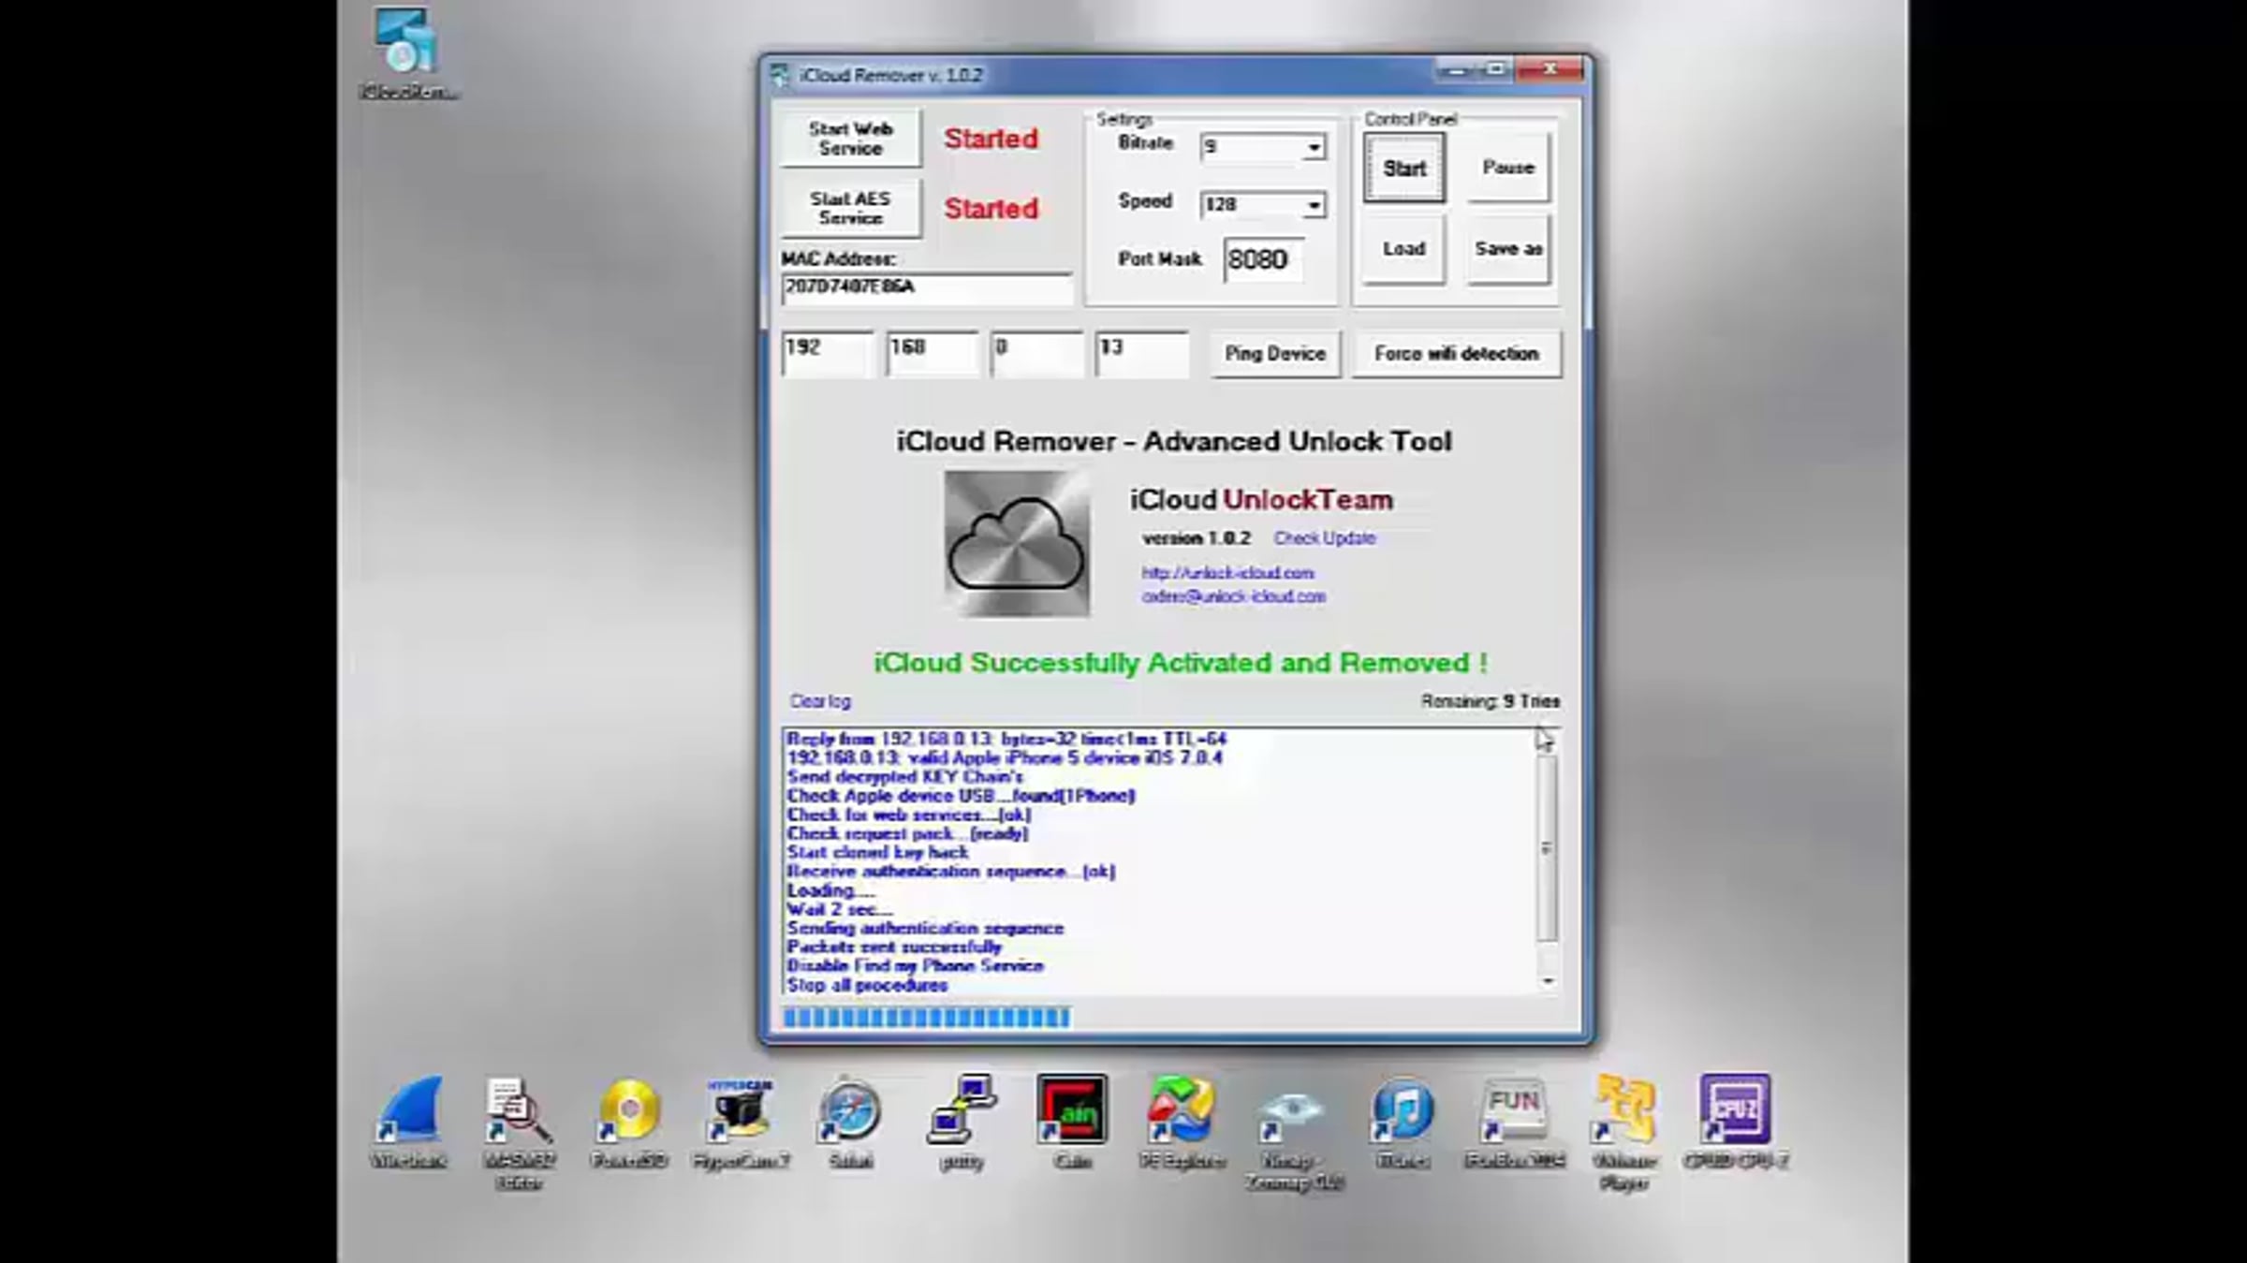Viewport: 2247px width, 1263px height.
Task: Click the Start AES Service button
Action: click(x=850, y=208)
